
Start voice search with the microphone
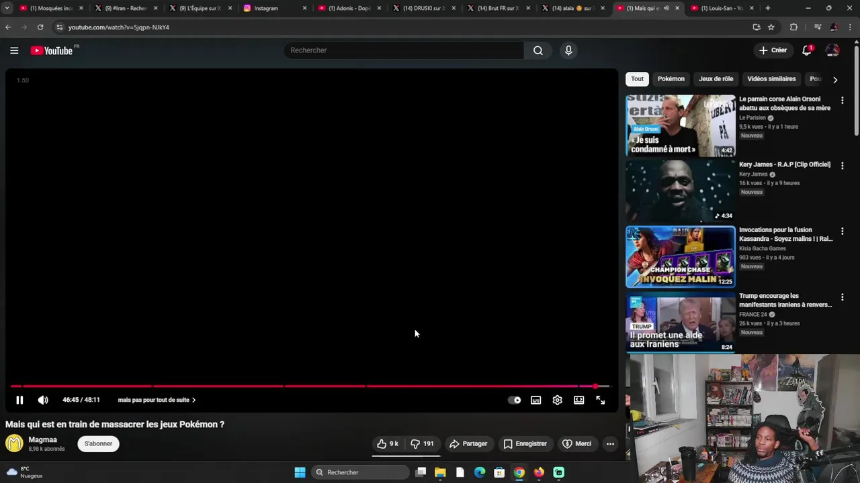point(568,50)
